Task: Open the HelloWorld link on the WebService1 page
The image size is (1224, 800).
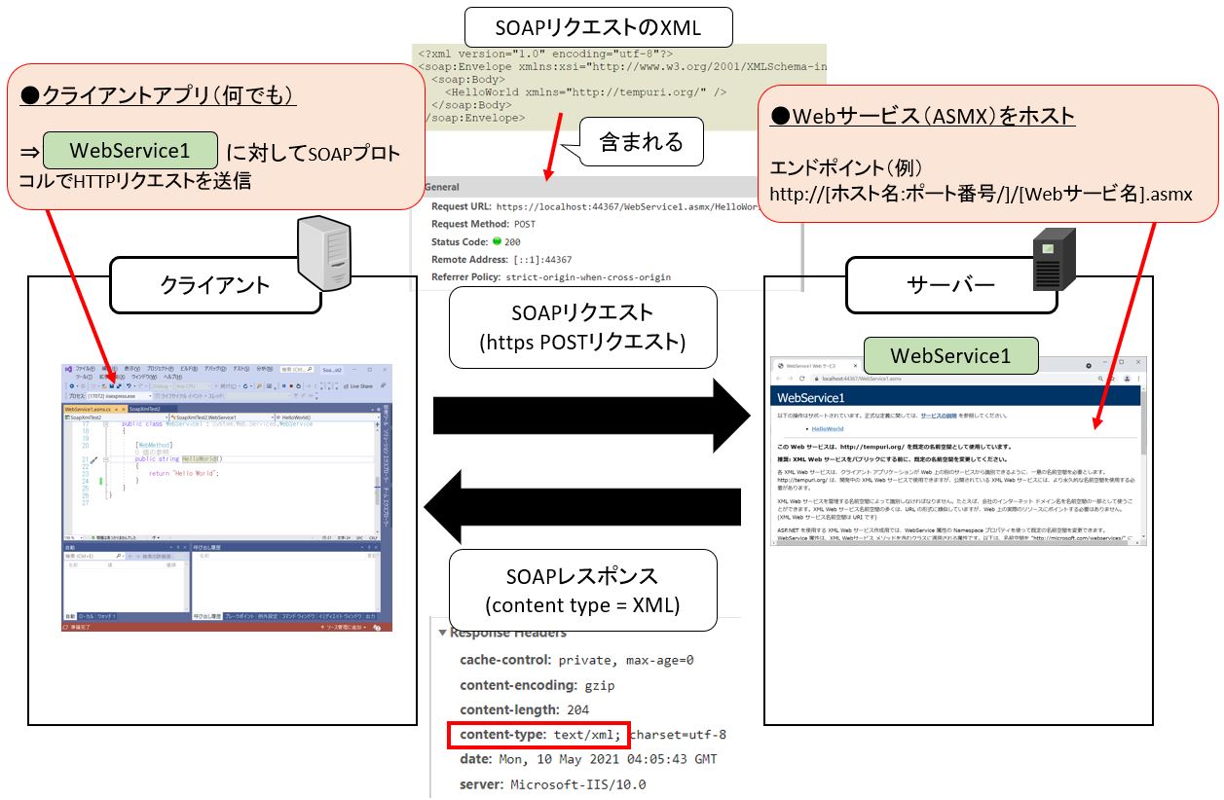Action: point(830,427)
